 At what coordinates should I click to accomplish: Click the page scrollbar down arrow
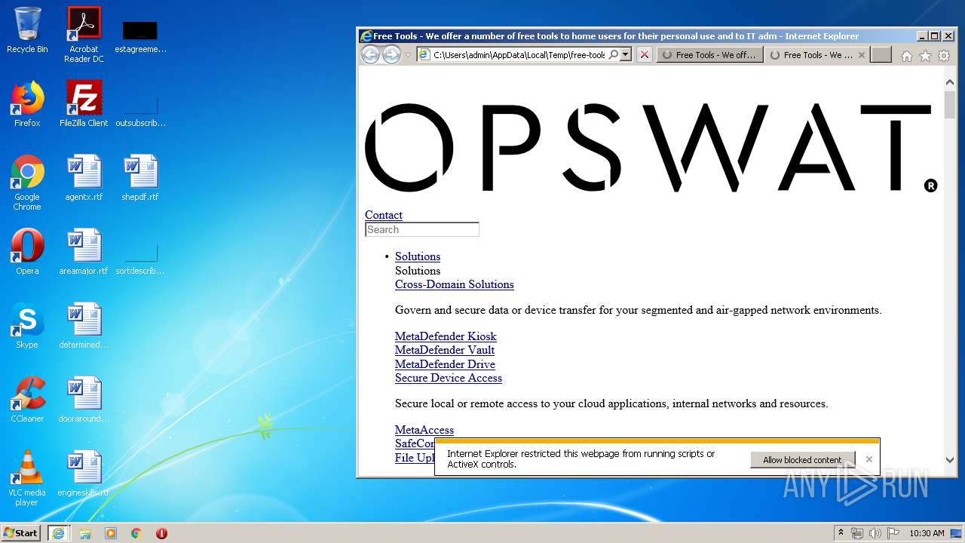(x=949, y=459)
